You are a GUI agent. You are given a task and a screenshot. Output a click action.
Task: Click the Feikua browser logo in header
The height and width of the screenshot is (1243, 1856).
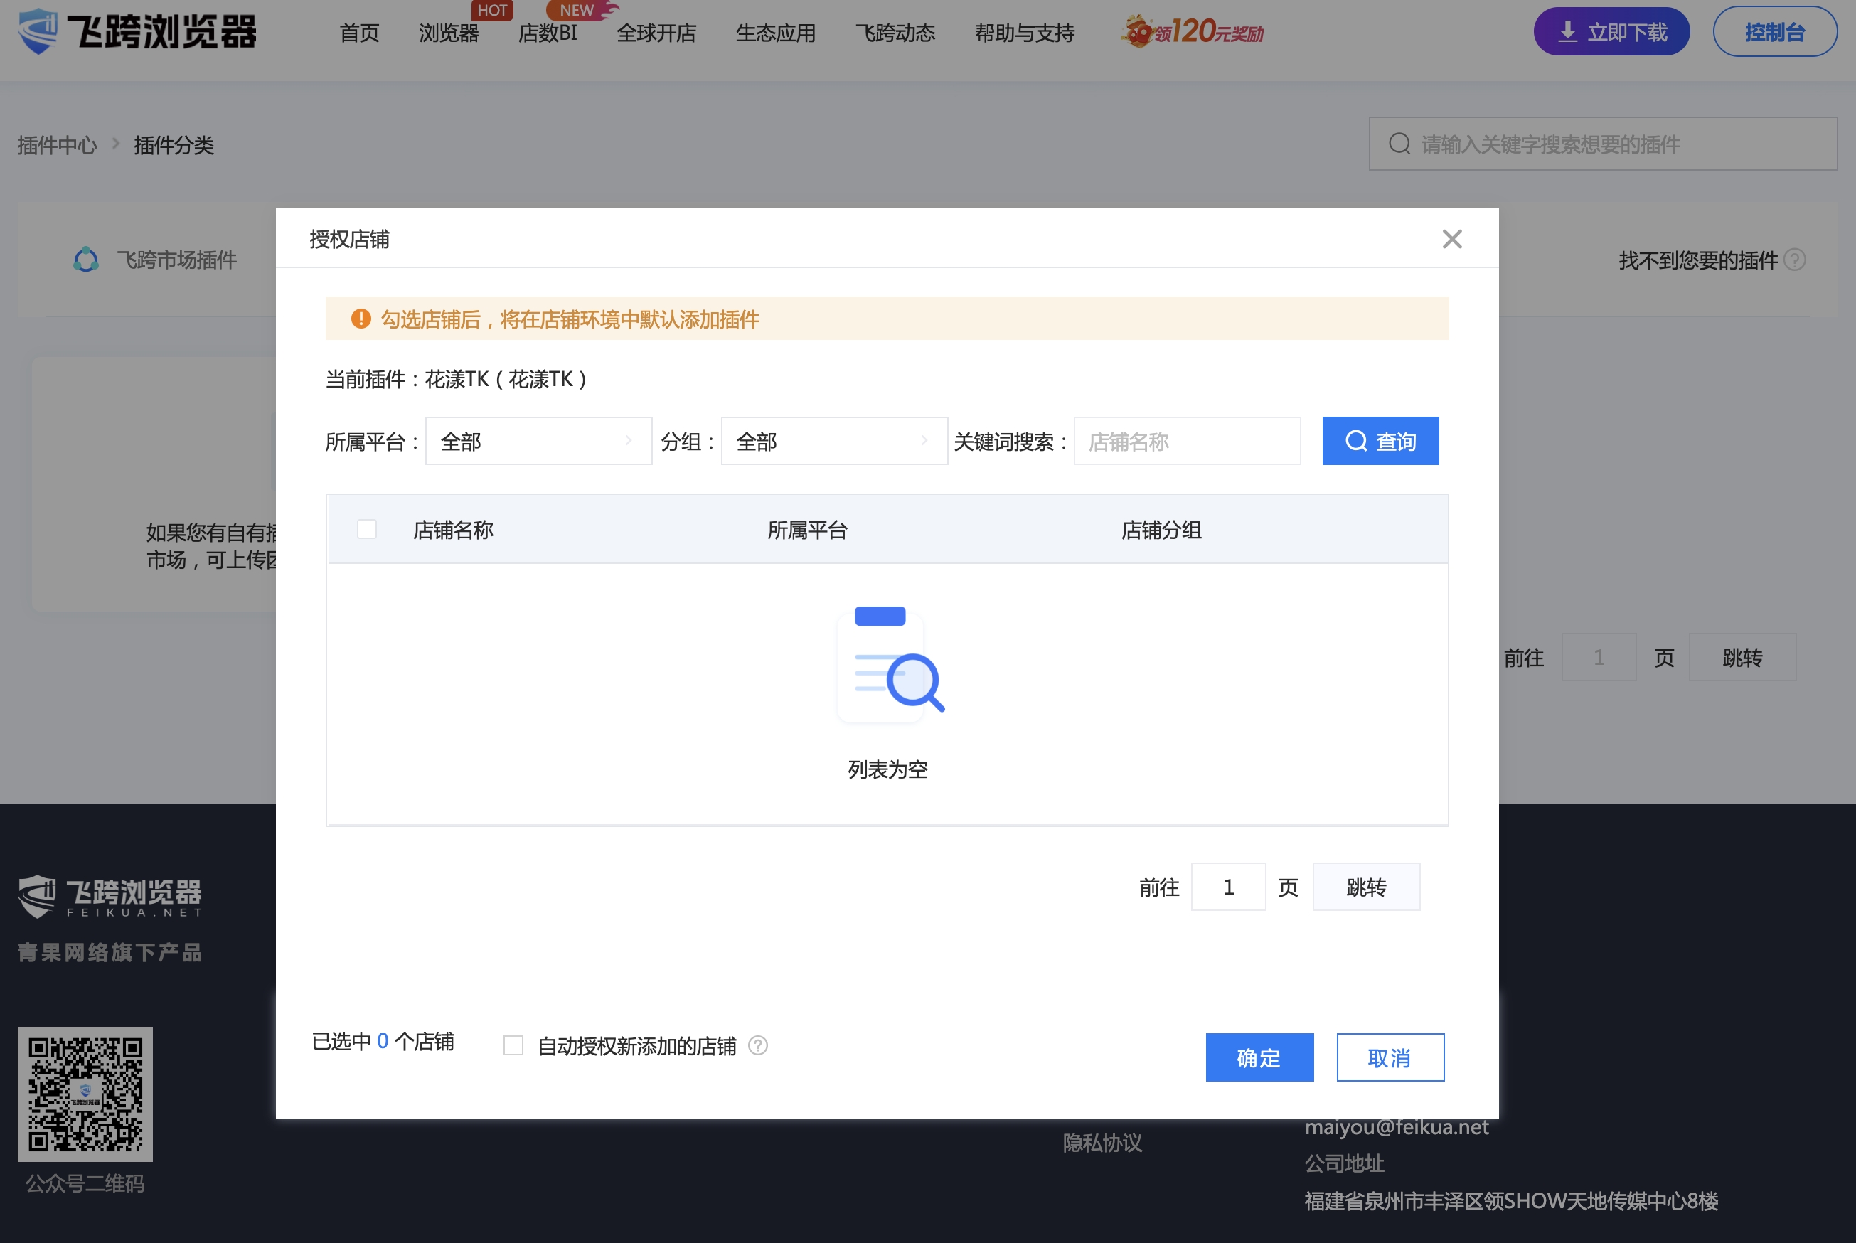(137, 32)
